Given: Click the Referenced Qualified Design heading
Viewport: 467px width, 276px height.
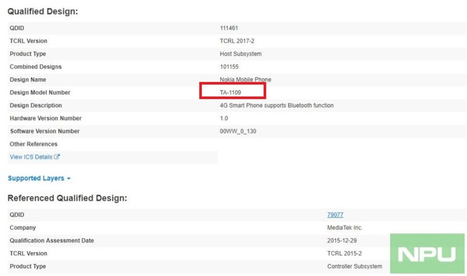Looking at the screenshot, I should [68, 198].
